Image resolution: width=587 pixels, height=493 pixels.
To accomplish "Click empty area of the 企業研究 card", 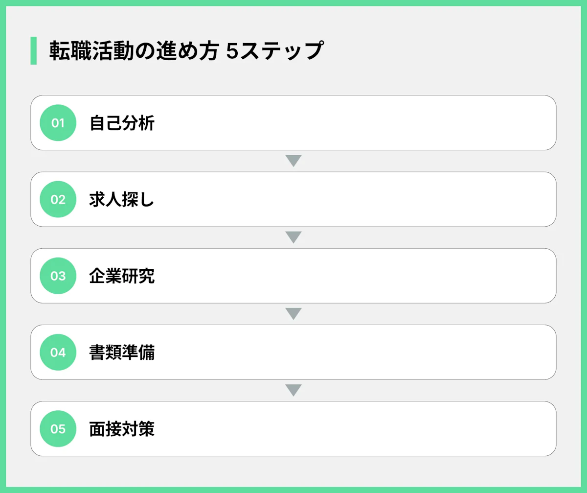I will [352, 276].
